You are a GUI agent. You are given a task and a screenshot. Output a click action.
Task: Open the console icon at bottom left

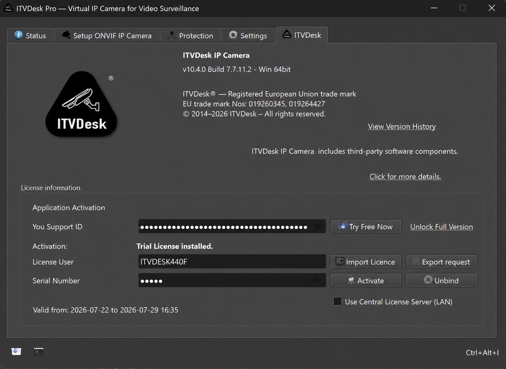(x=39, y=351)
